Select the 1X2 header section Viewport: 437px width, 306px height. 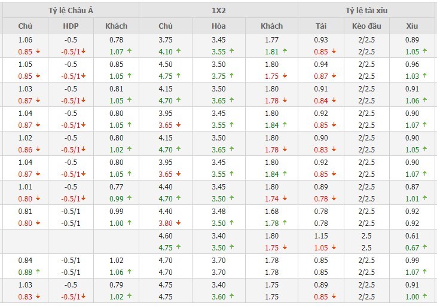click(x=219, y=10)
